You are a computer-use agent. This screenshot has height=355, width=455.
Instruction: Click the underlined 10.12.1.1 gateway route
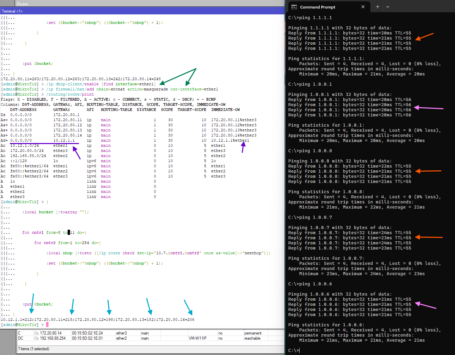64,140
